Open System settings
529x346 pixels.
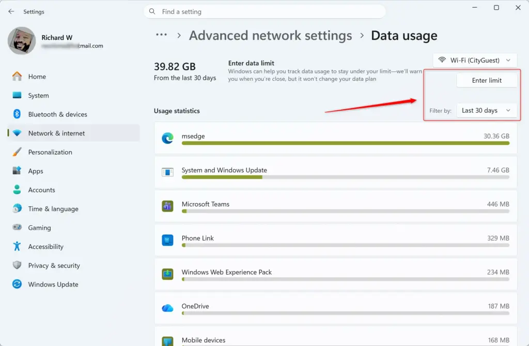click(73, 95)
